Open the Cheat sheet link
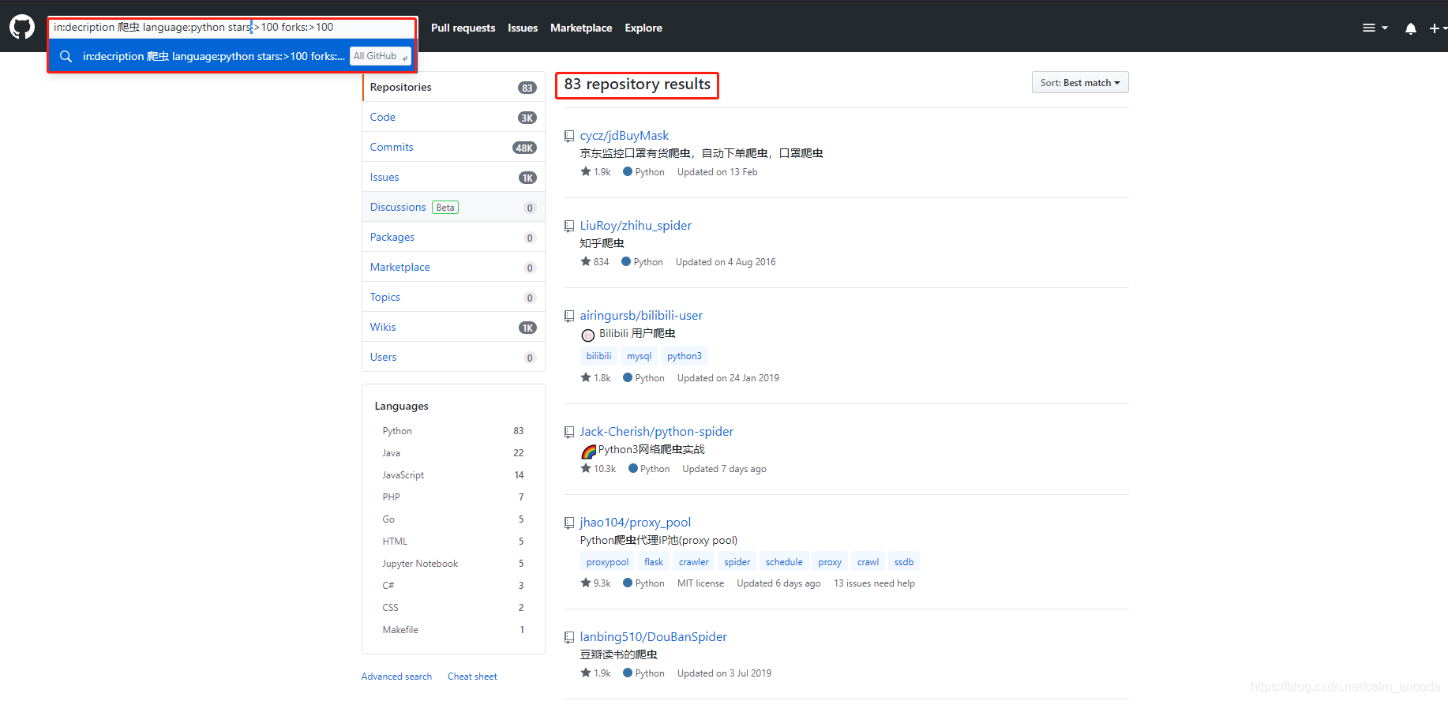1448x701 pixels. pos(472,677)
